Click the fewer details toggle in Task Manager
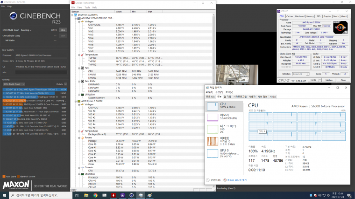Screen dimensions: 355x199 pyautogui.click(x=213, y=180)
